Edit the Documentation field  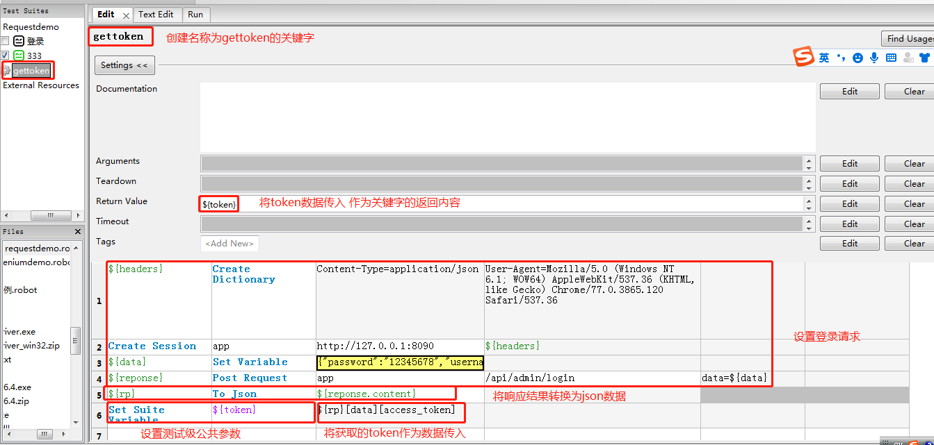[849, 91]
